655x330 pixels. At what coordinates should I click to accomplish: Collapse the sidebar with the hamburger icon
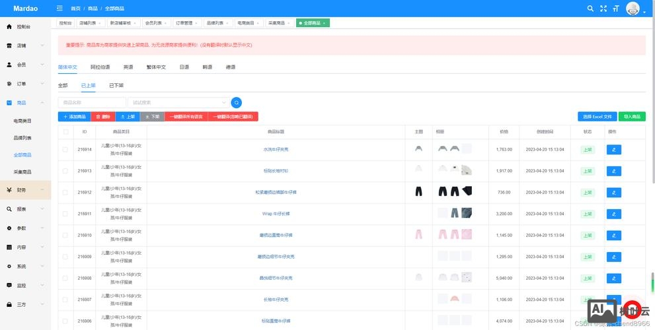point(60,9)
